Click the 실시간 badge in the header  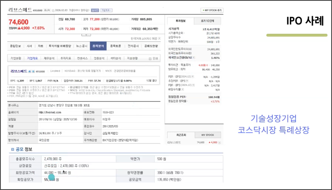pyautogui.click(x=95, y=10)
